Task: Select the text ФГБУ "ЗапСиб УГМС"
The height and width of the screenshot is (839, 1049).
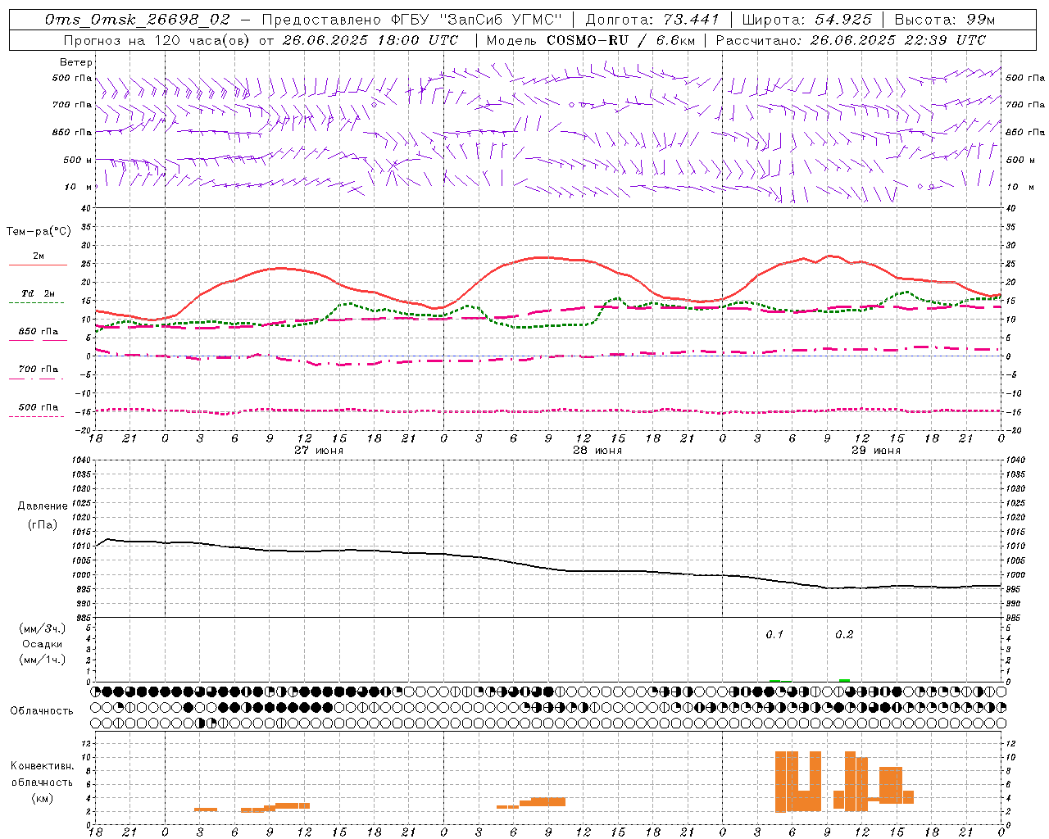Action: (476, 19)
